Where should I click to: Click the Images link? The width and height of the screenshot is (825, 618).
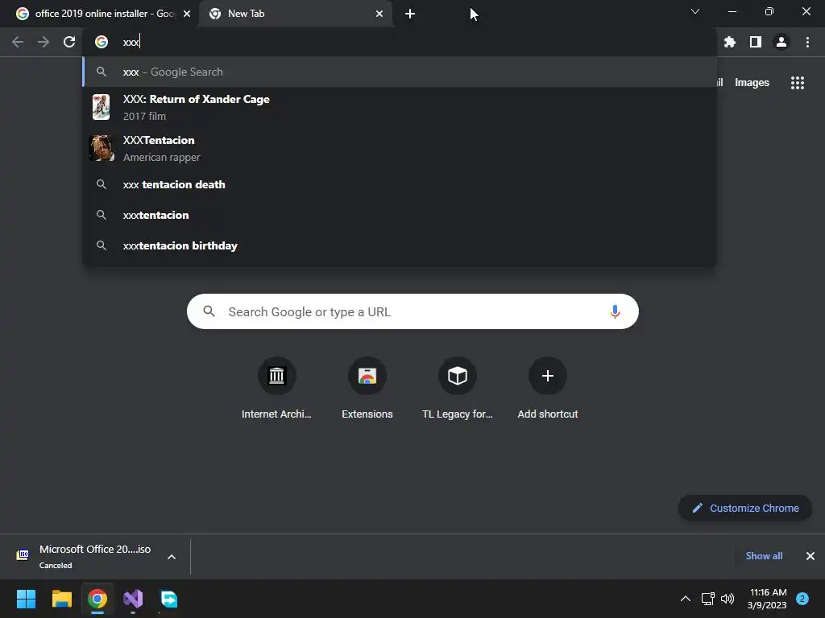(x=752, y=83)
